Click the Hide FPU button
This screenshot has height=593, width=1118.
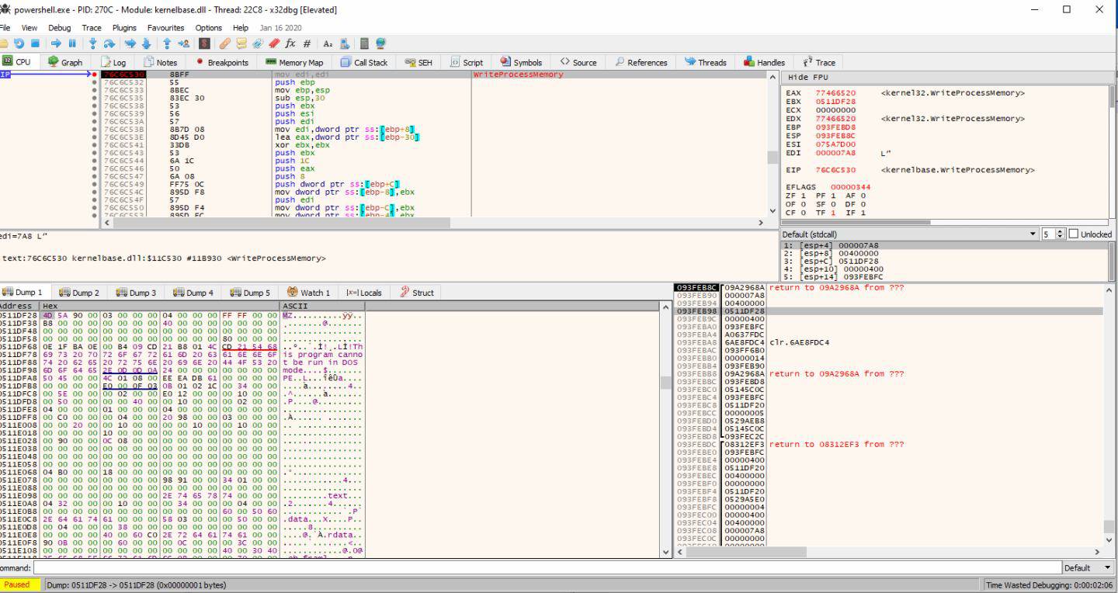pyautogui.click(x=807, y=78)
